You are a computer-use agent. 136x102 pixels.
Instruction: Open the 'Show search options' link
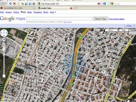click(117, 19)
